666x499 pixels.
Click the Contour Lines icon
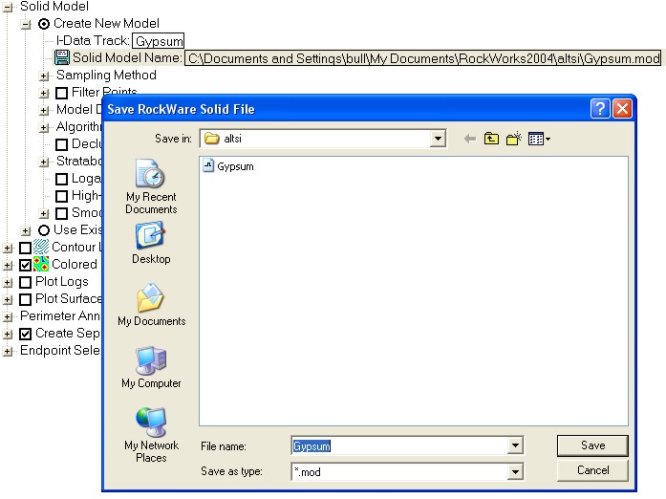click(41, 247)
